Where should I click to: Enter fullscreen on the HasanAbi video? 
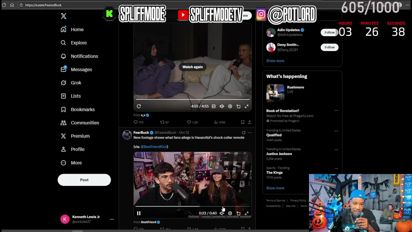tap(247, 213)
